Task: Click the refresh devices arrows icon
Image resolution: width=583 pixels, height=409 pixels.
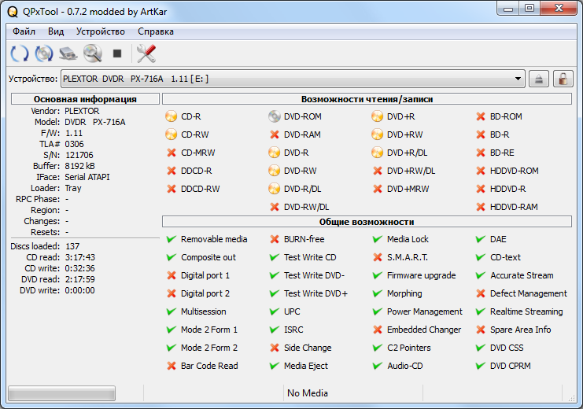Action: tap(20, 53)
